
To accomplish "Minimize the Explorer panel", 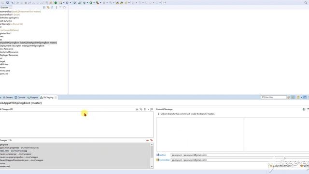I will 60,8.
